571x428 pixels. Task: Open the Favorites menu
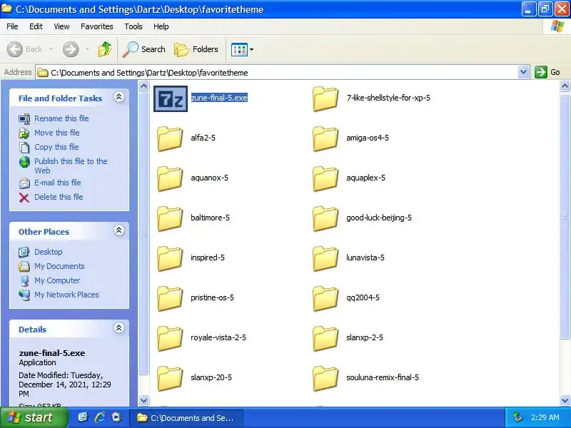(97, 26)
